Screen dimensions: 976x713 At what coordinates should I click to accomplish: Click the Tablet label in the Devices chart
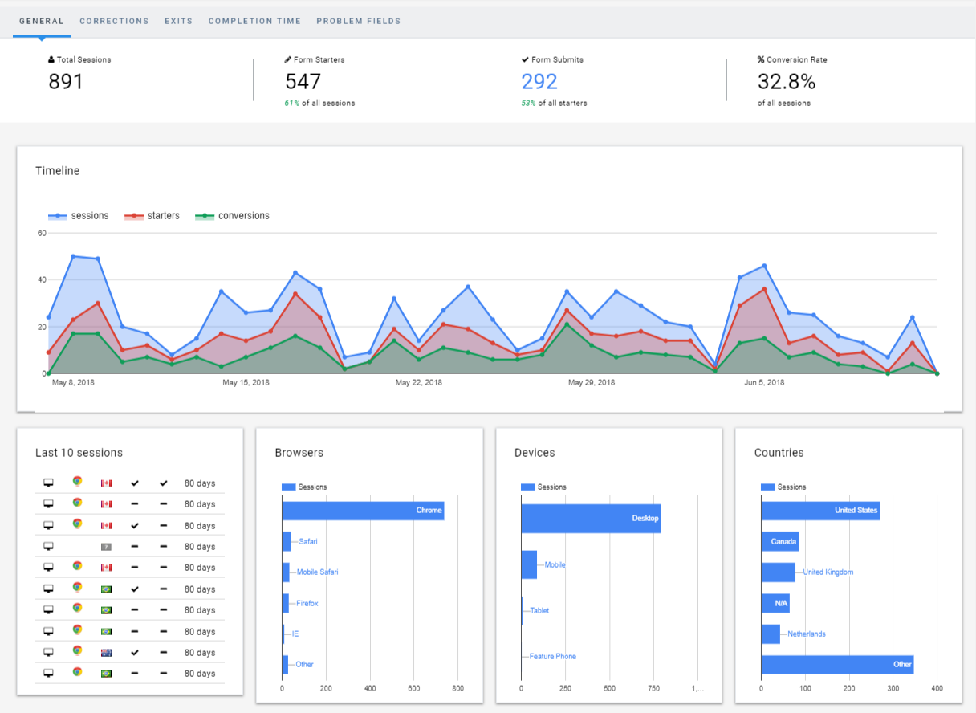(539, 611)
